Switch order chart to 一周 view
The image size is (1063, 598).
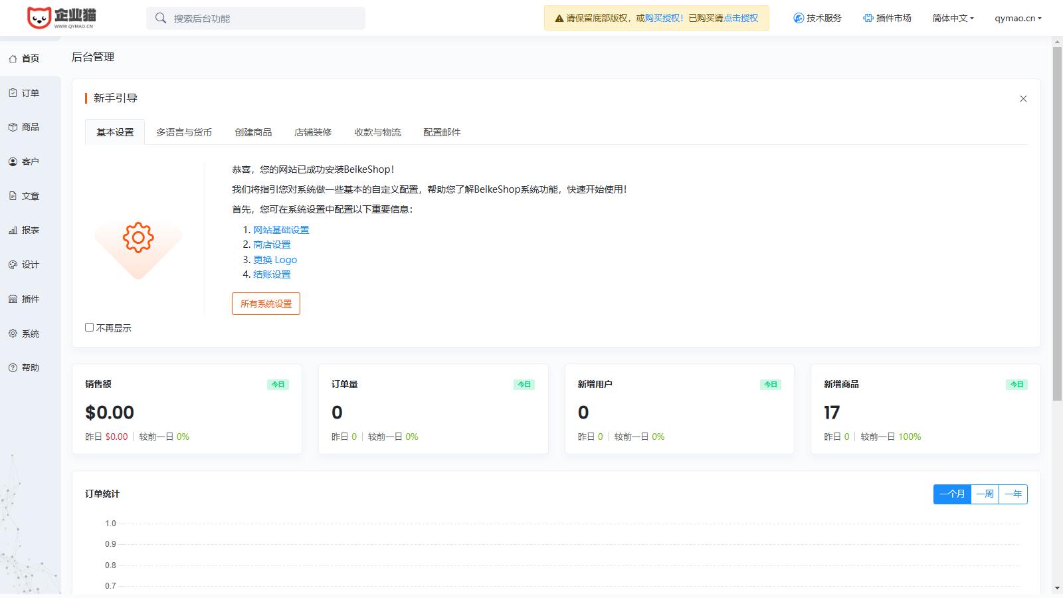985,494
